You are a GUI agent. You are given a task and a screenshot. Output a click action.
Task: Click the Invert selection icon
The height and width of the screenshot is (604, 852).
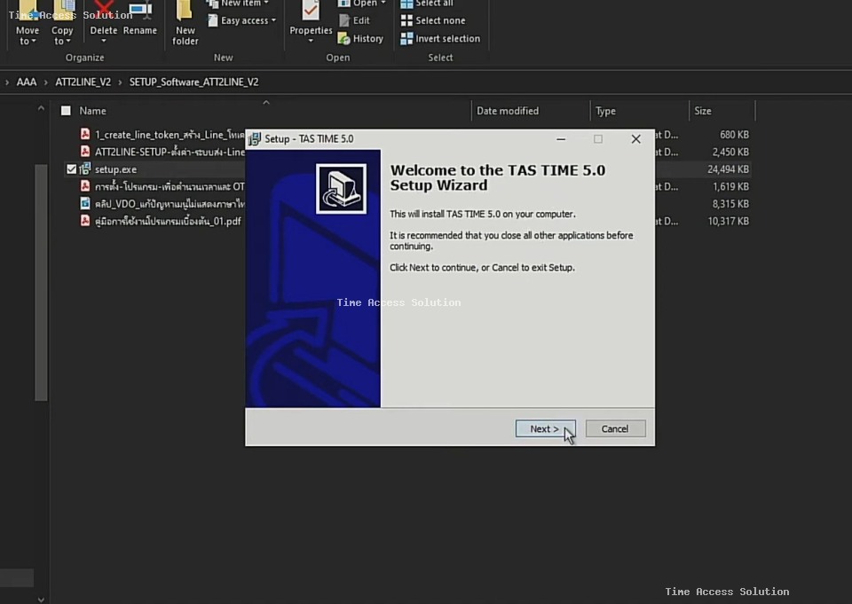pos(406,39)
